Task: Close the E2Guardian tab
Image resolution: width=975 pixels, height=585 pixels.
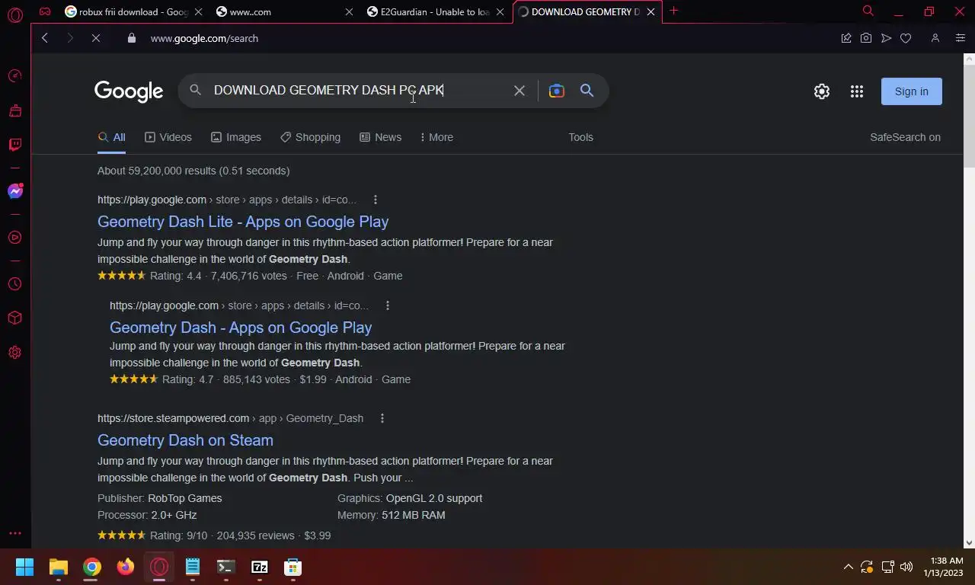Action: click(x=500, y=11)
